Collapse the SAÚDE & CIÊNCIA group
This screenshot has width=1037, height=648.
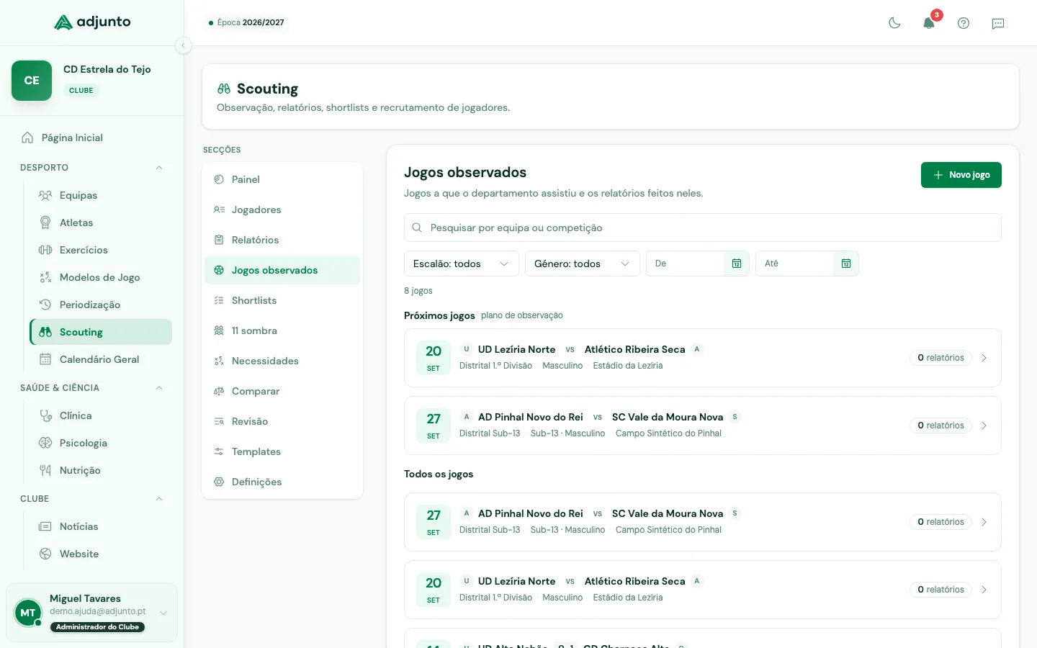click(x=92, y=388)
